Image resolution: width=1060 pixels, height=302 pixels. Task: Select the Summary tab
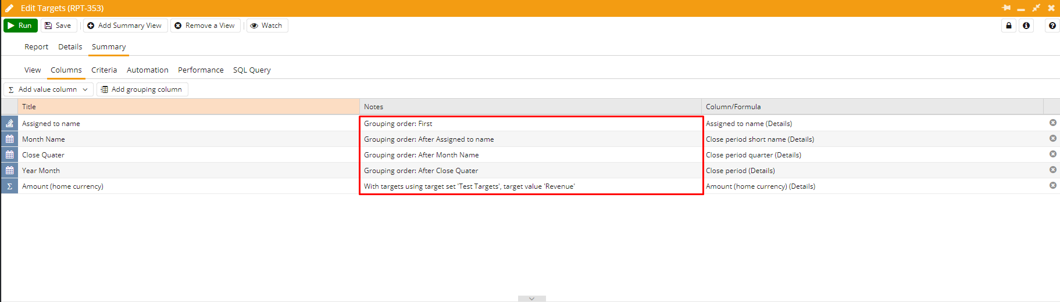(x=109, y=47)
